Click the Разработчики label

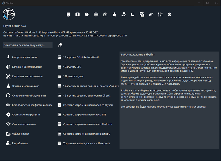[20, 143]
